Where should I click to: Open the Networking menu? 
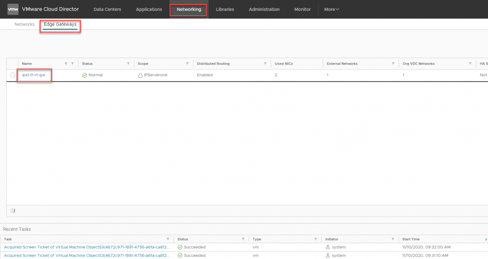point(188,9)
